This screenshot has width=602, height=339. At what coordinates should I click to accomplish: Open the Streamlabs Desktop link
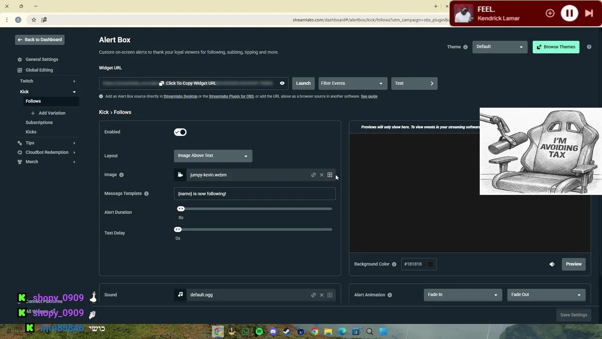pyautogui.click(x=181, y=97)
